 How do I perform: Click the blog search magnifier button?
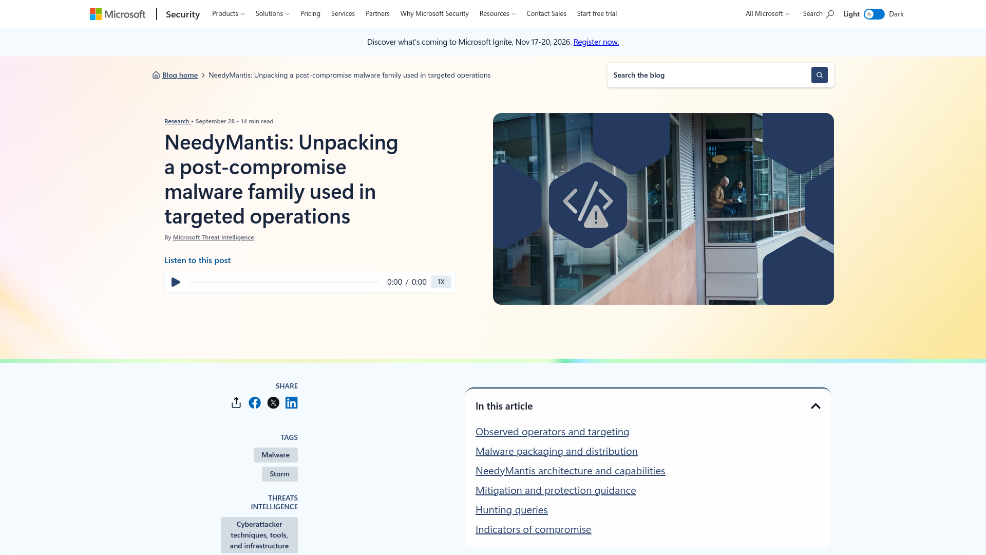(819, 75)
